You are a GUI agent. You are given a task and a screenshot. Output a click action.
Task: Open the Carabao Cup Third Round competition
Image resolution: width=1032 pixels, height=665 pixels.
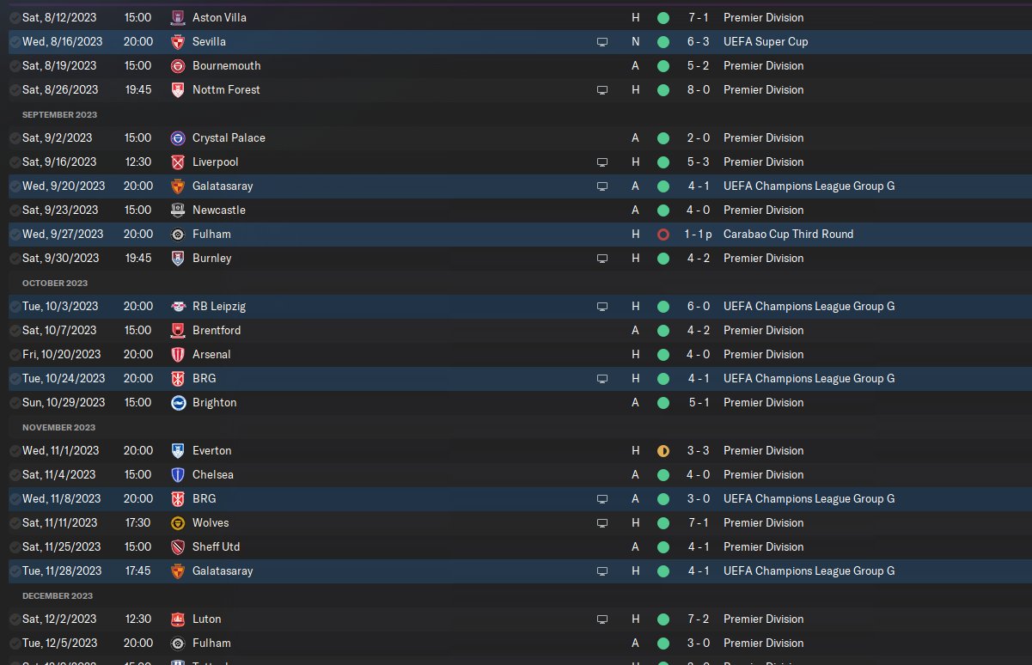click(x=788, y=234)
